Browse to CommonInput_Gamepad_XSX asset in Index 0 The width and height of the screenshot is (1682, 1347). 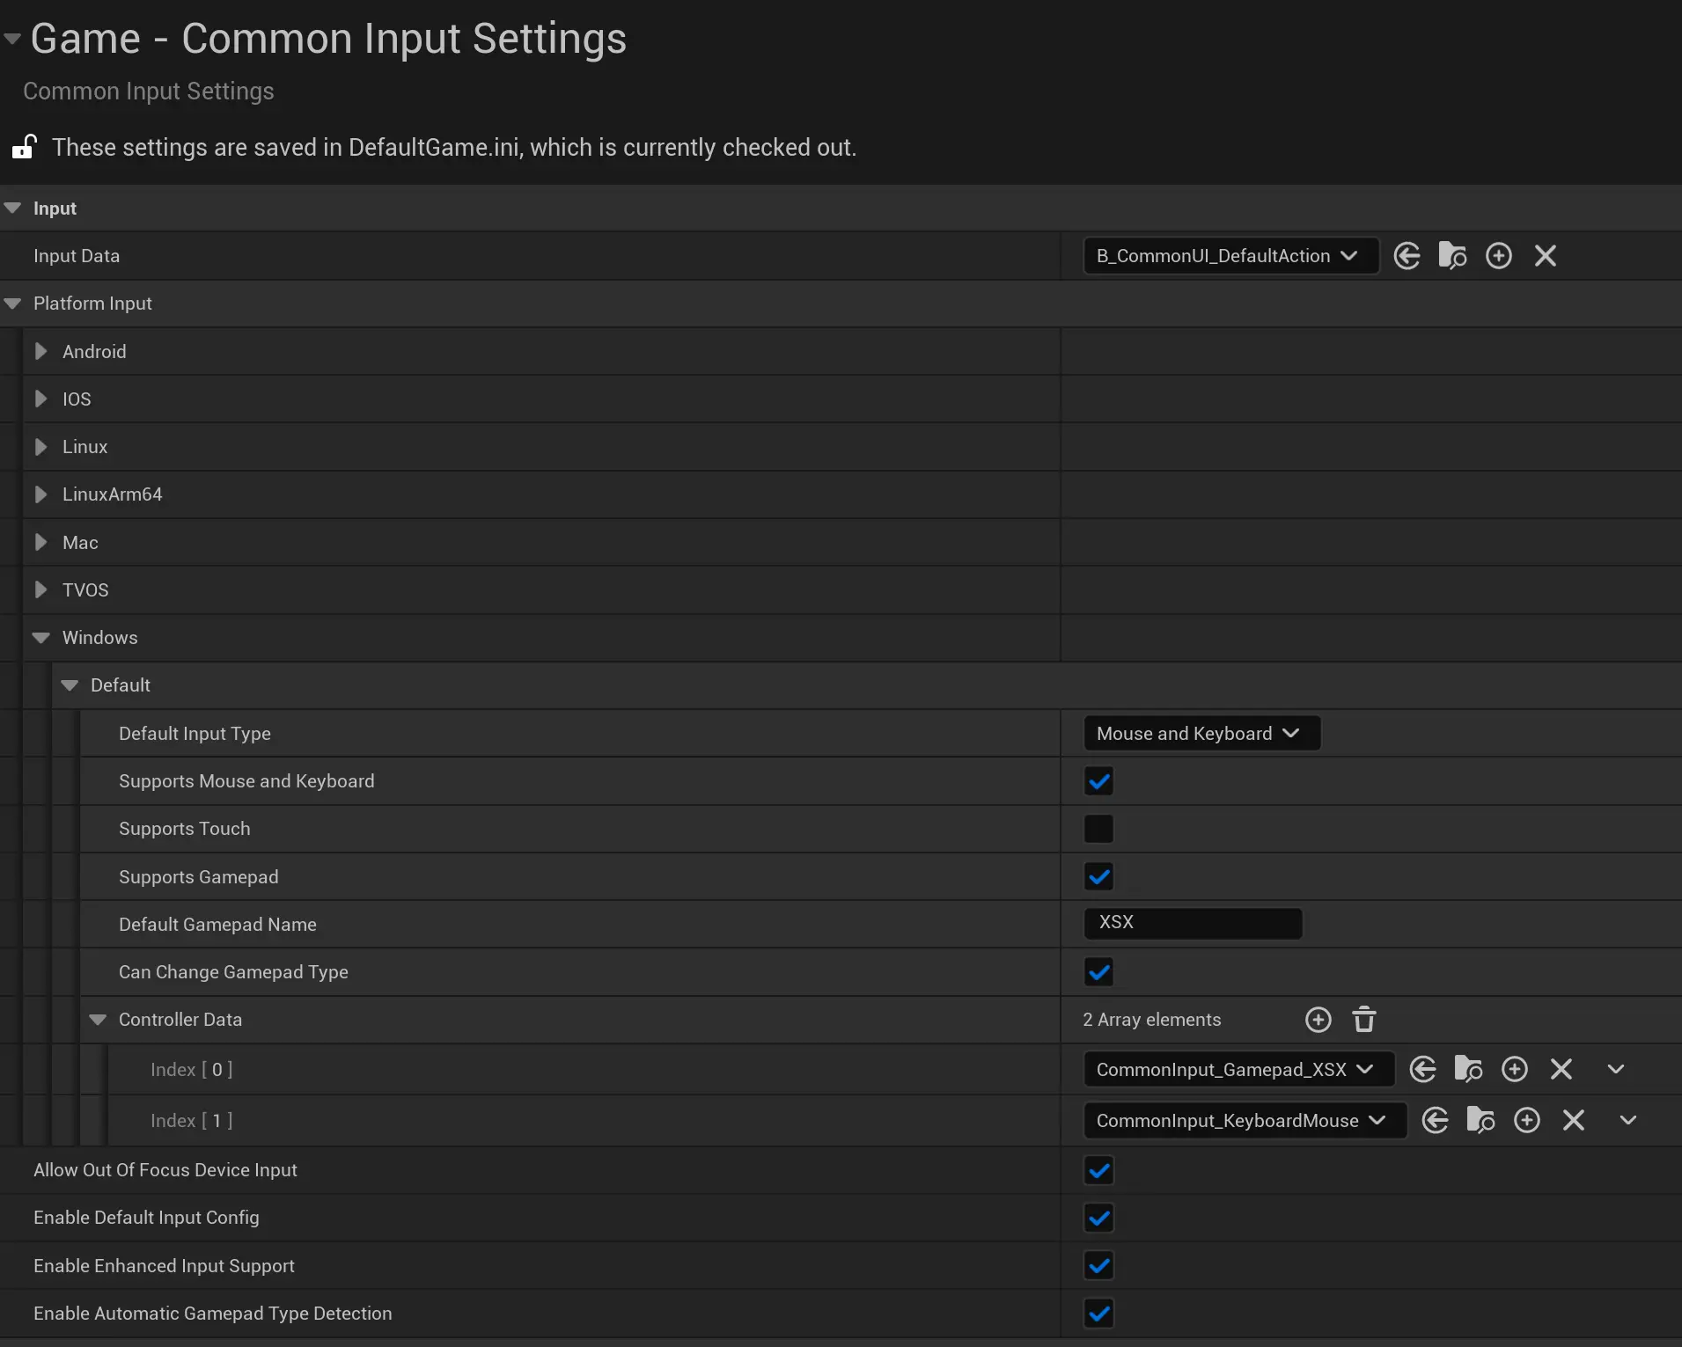click(1468, 1069)
